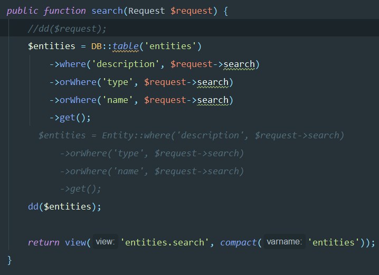Click the 'entities.search' string
379x275 pixels.
click(x=165, y=242)
